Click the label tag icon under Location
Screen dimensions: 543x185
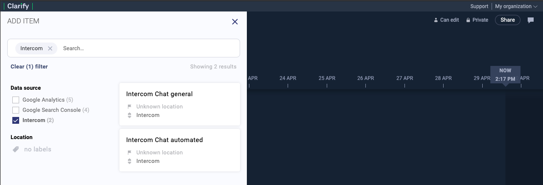tap(16, 149)
